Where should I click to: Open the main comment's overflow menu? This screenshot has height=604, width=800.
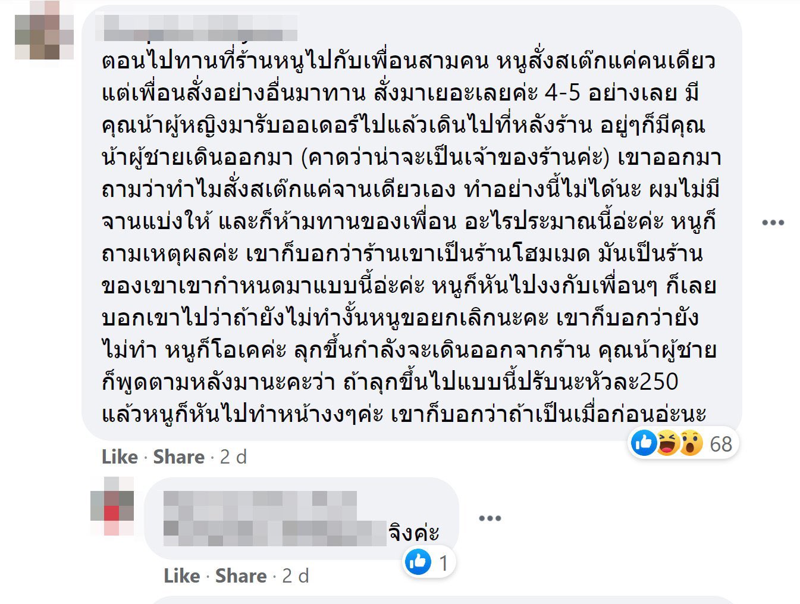(x=773, y=223)
